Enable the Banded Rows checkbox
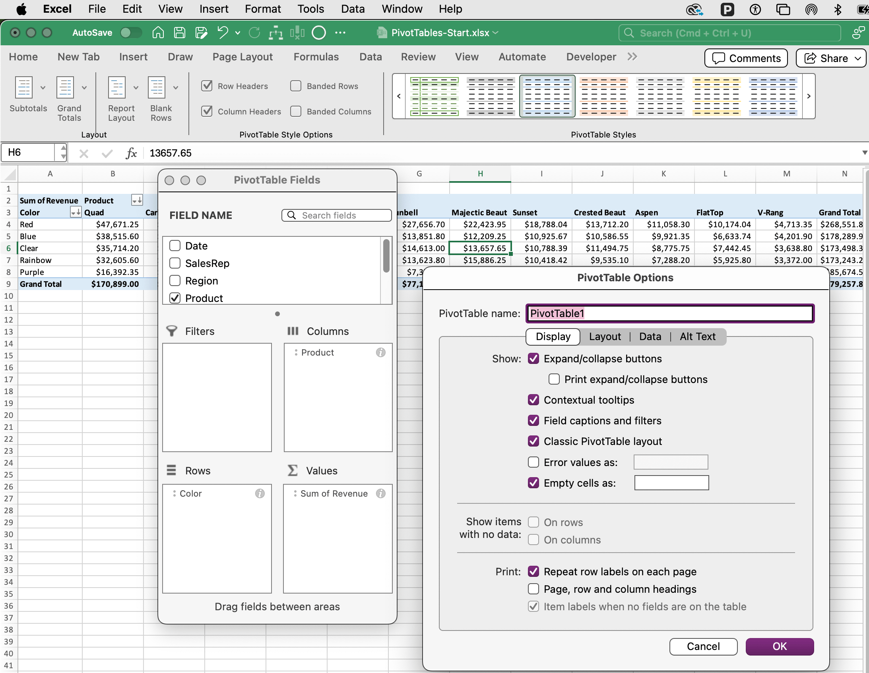This screenshot has width=869, height=673. tap(296, 86)
